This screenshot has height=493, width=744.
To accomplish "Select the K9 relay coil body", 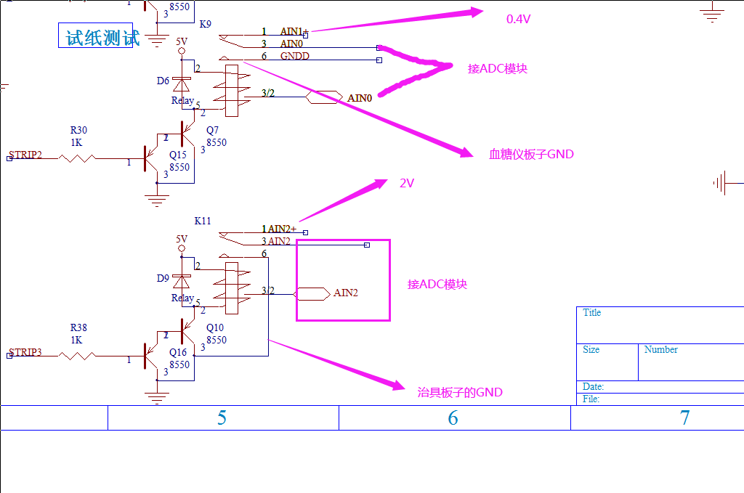I will (232, 91).
